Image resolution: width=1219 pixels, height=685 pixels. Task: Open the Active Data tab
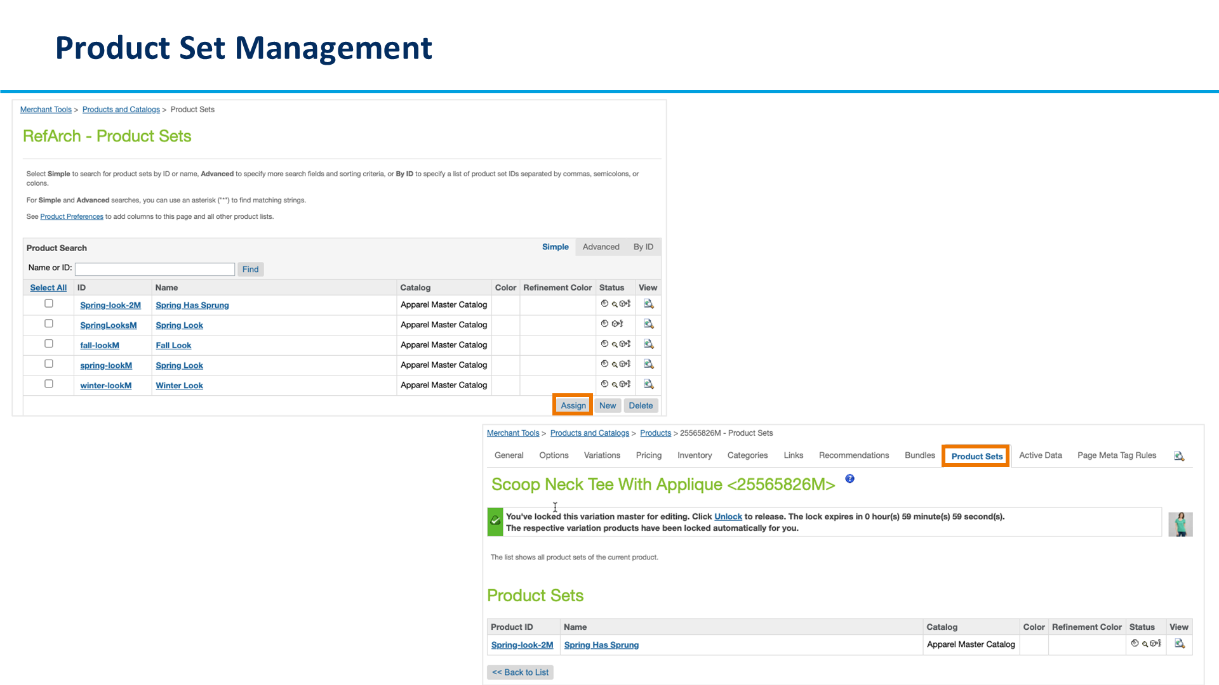(1040, 455)
